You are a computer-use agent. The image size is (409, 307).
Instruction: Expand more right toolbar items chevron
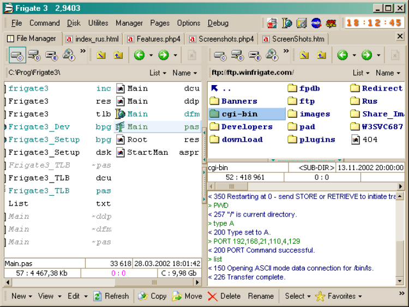pyautogui.click(x=286, y=51)
